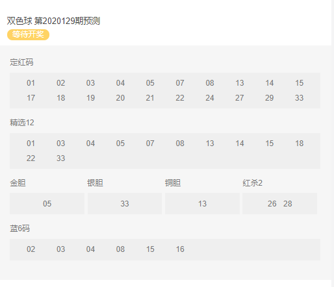This screenshot has height=287, width=334.
Task: Click number 08 in 精选12 section
Action: tap(180, 143)
